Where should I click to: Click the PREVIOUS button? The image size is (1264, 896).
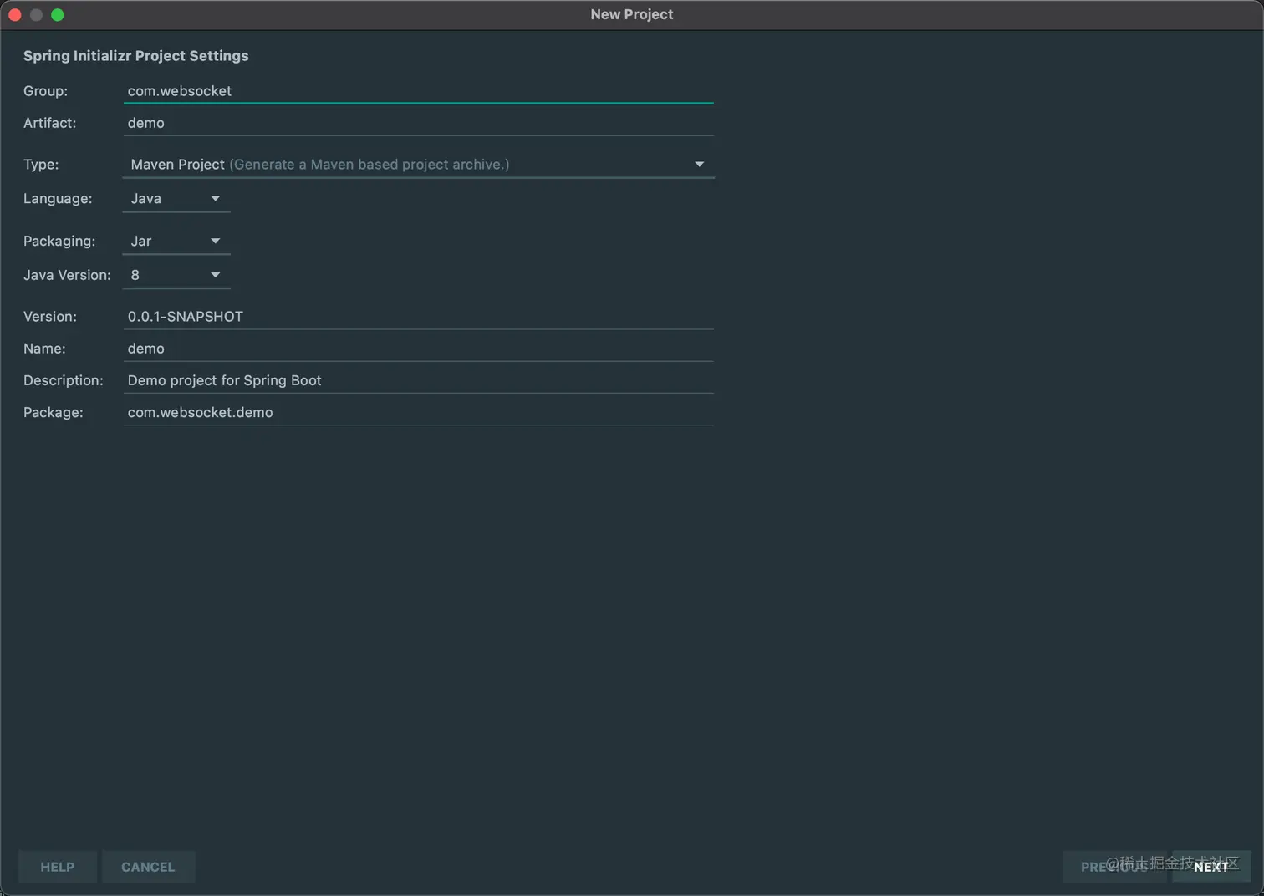(1114, 867)
